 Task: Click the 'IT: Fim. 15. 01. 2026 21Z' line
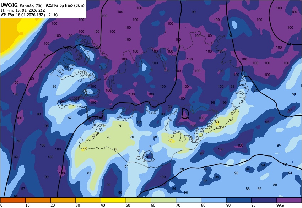pyautogui.click(x=23, y=10)
